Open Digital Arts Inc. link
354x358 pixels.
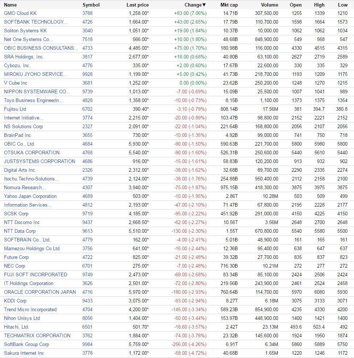tap(20, 170)
